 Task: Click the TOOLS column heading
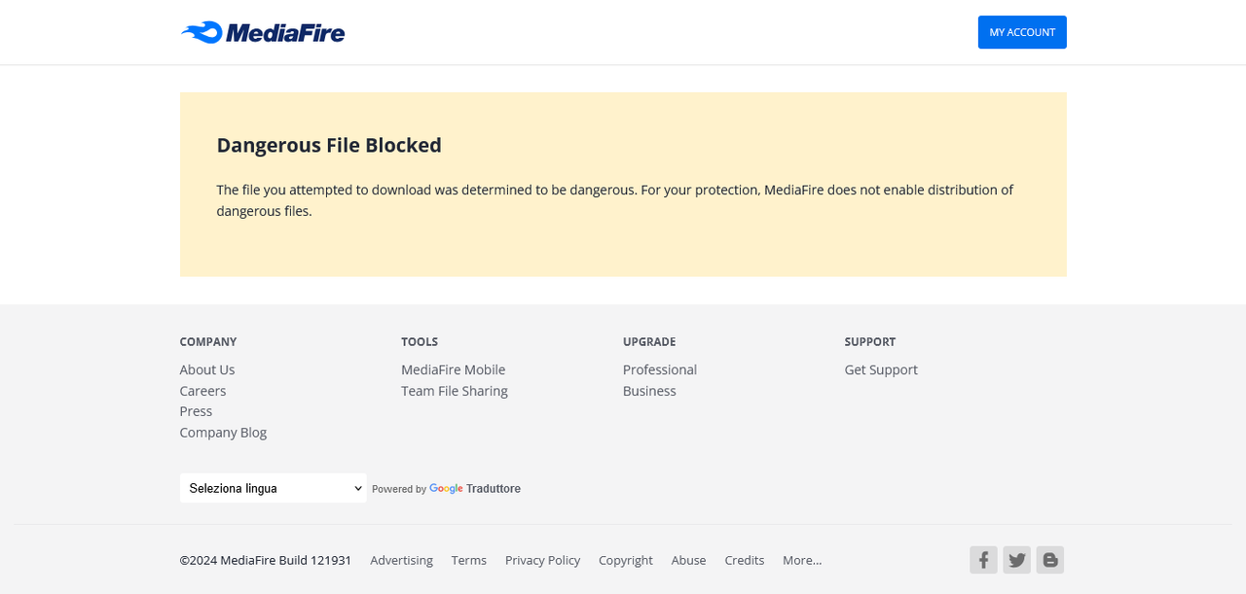(x=420, y=342)
